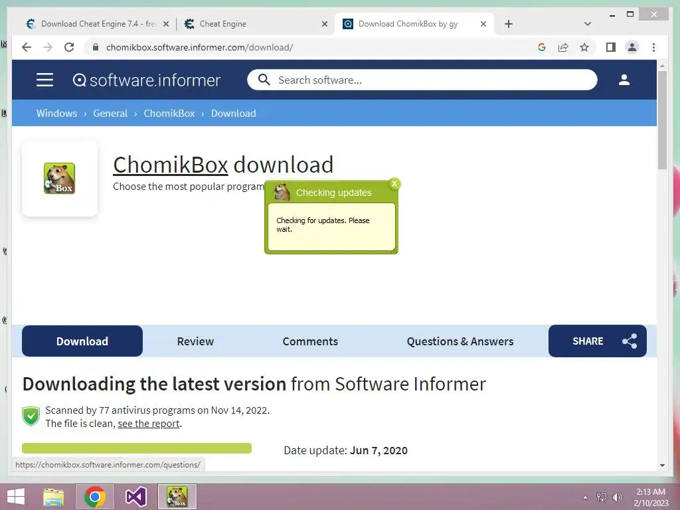Image resolution: width=680 pixels, height=510 pixels.
Task: Click the browser forward arrow
Action: (48, 47)
